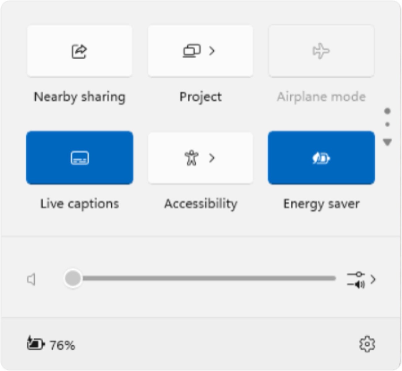Turn off the Live captions tile
Image resolution: width=402 pixels, height=371 pixels.
(x=80, y=158)
